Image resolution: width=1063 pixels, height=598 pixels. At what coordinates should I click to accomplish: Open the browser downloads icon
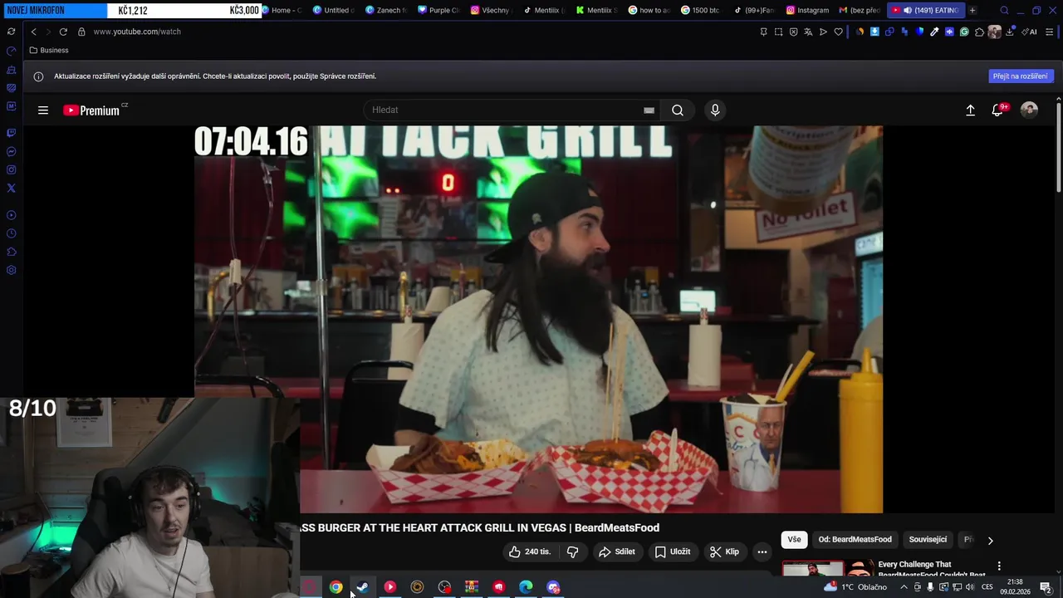pos(1010,32)
